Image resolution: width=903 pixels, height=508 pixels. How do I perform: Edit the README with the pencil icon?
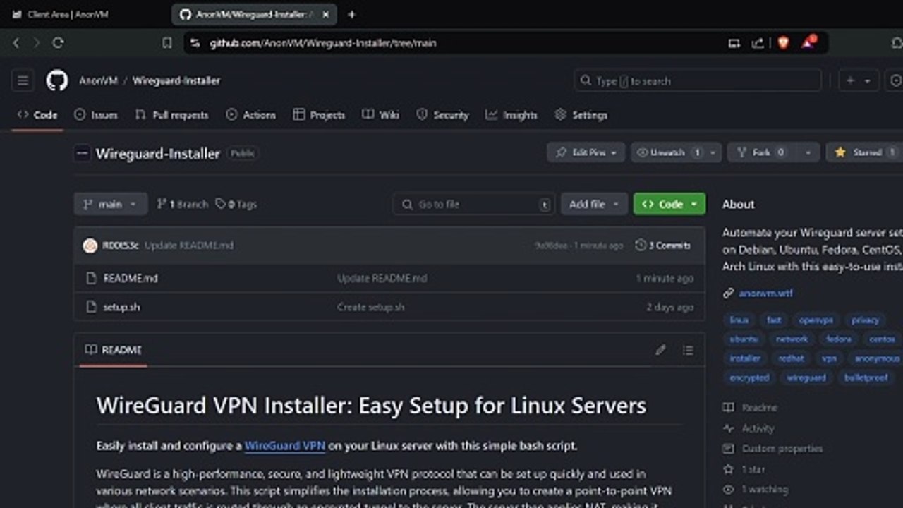point(660,350)
